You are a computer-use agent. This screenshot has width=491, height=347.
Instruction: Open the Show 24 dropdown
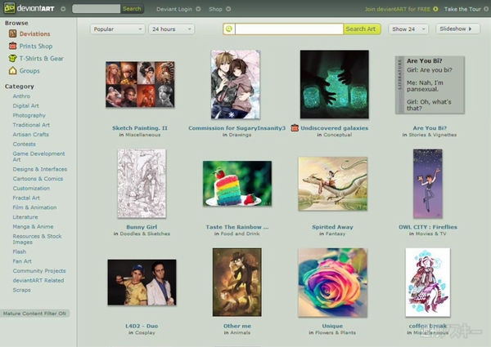408,29
